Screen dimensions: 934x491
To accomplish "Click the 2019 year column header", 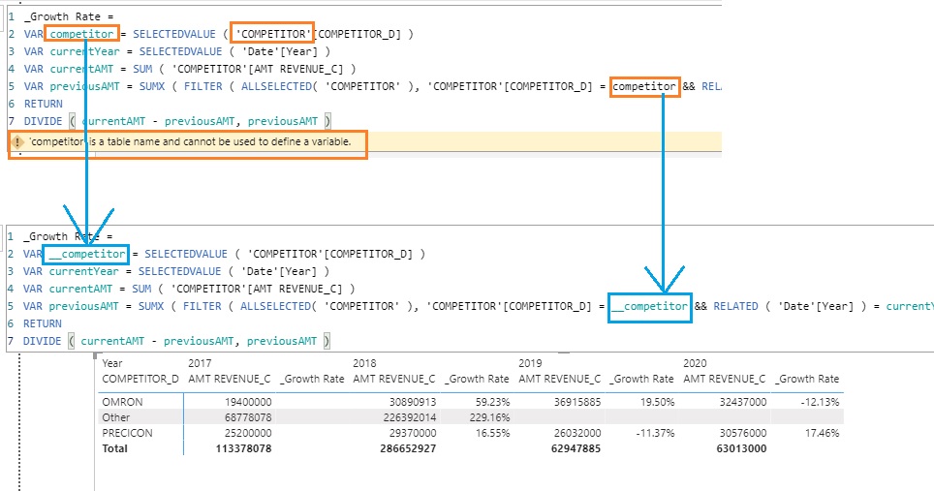I will click(530, 363).
